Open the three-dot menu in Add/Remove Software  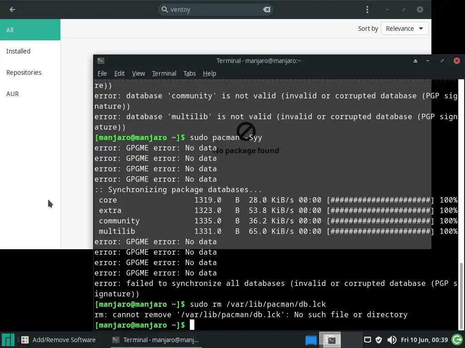pyautogui.click(x=367, y=10)
